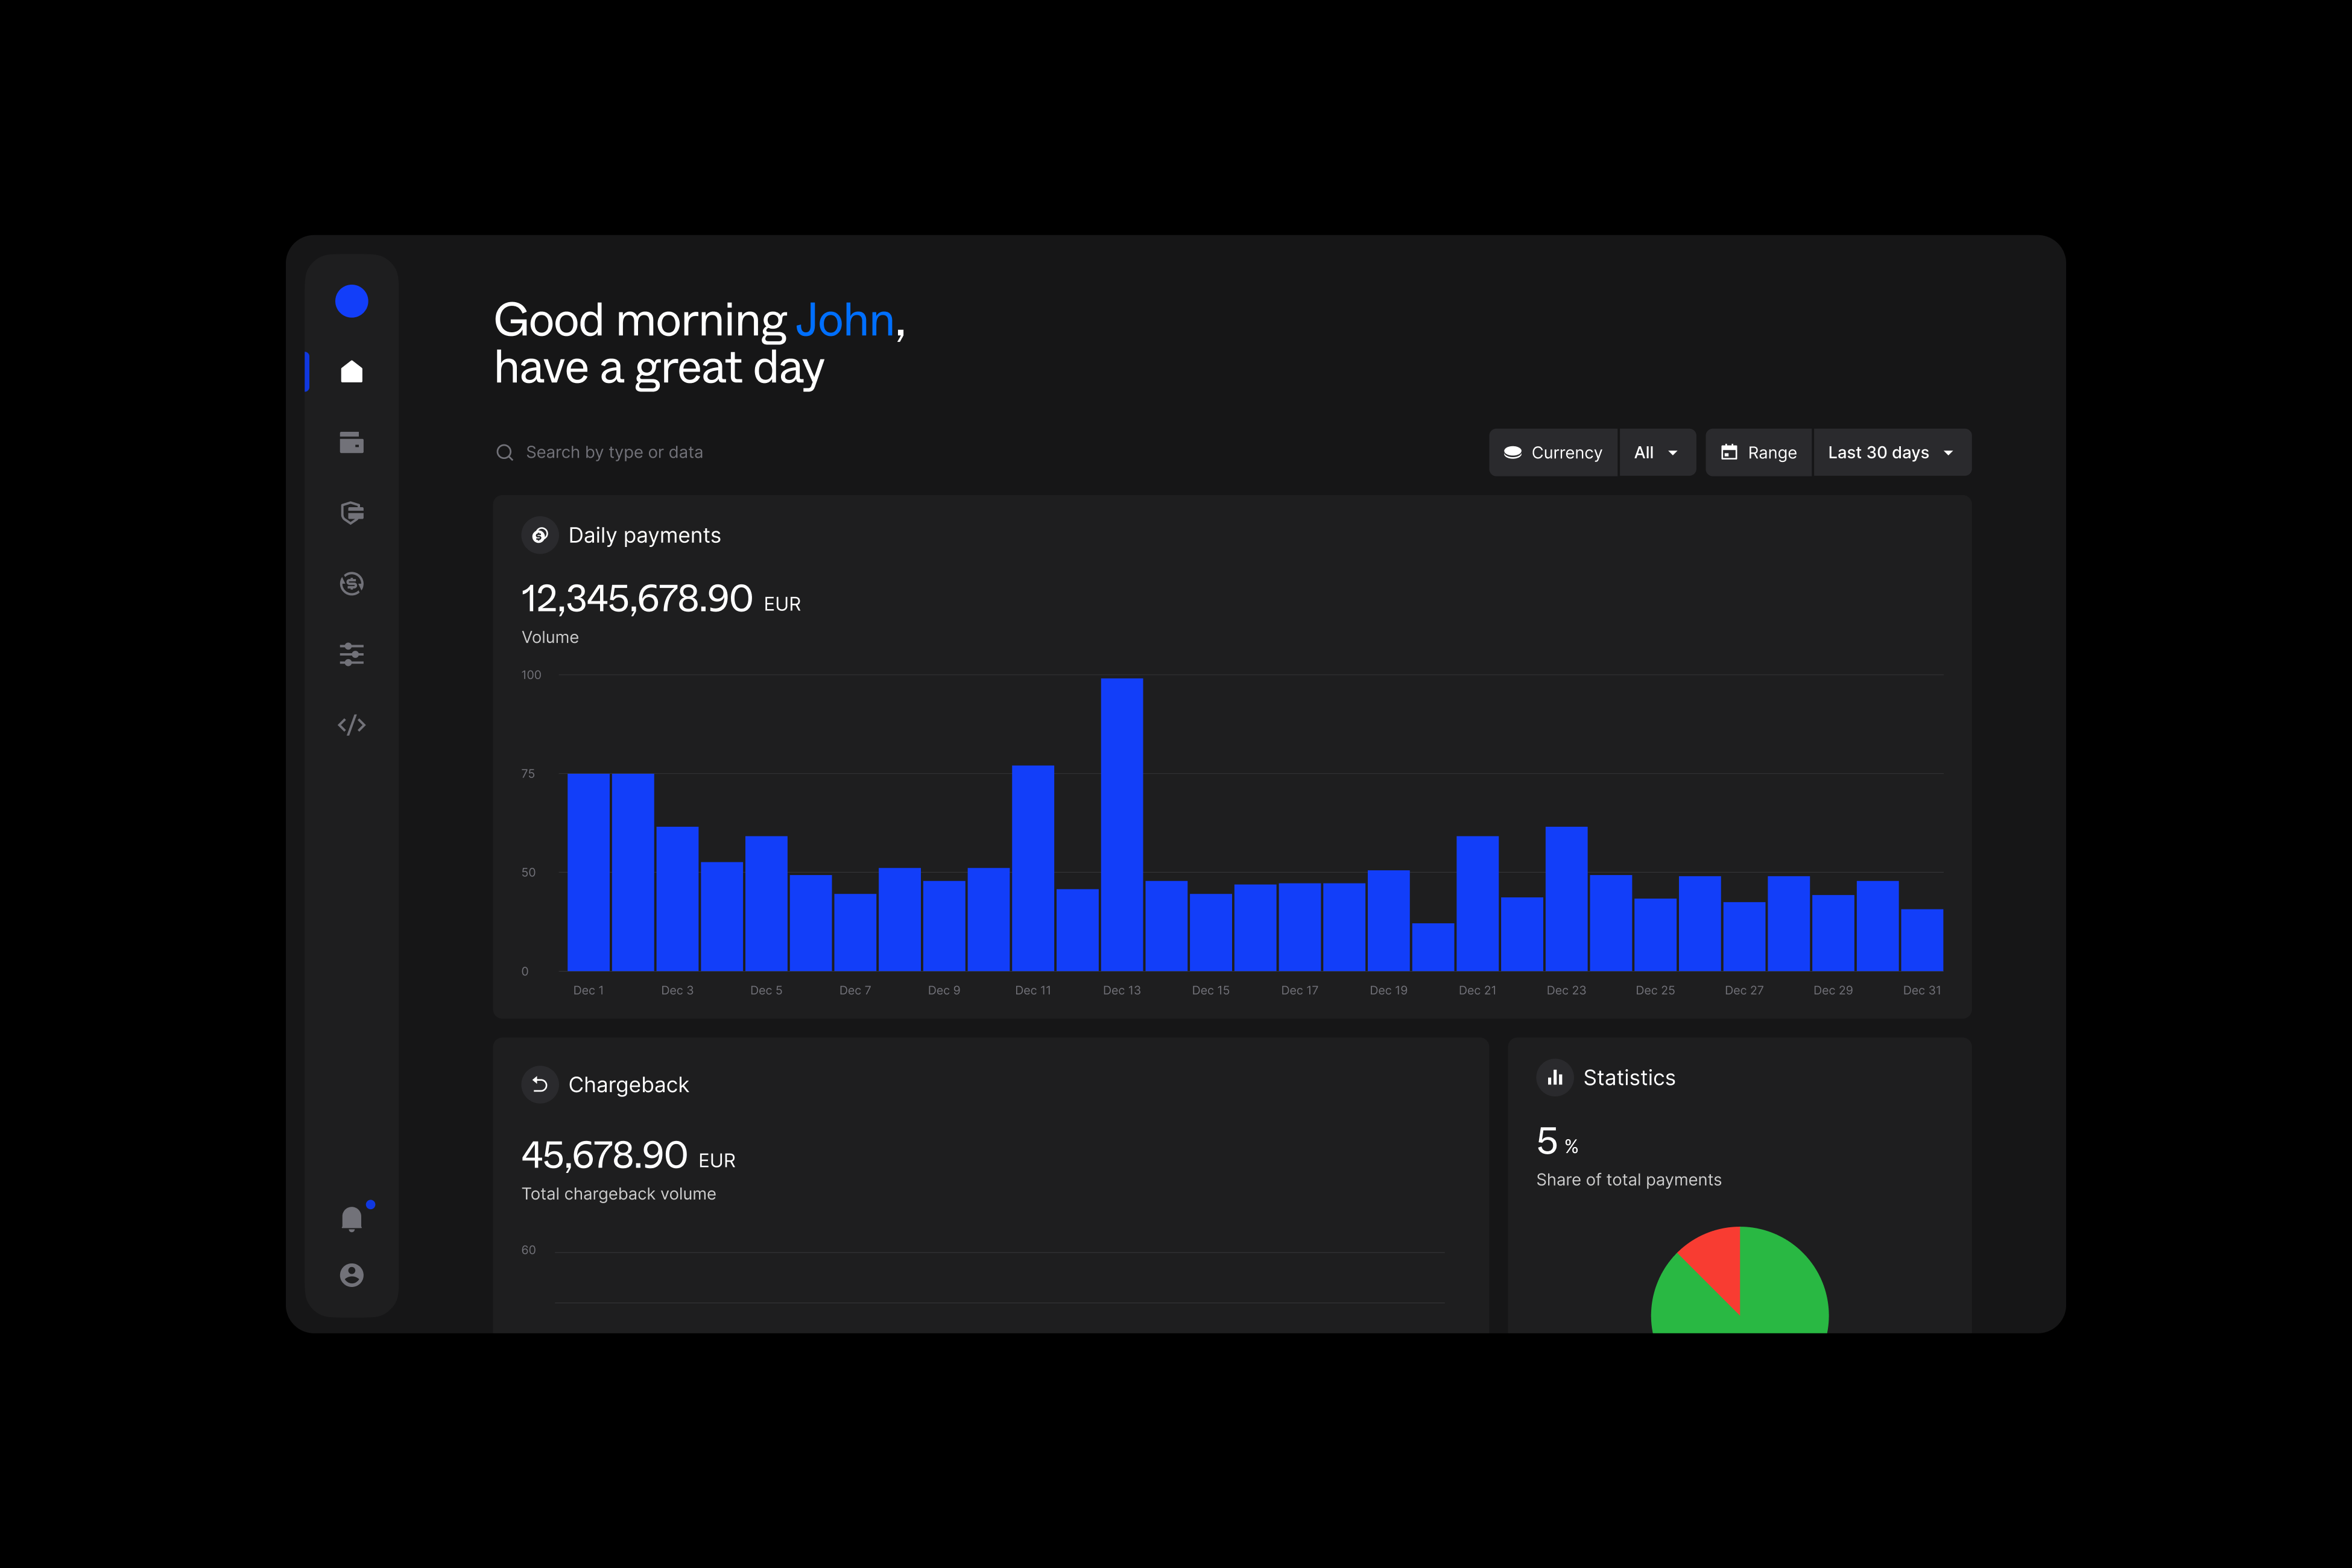Viewport: 2352px width, 1568px height.
Task: Open notifications bell icon
Action: click(351, 1218)
